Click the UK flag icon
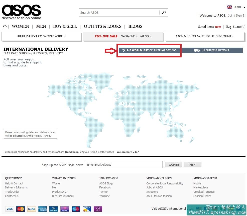Screen dimensions: 247x216 [x=229, y=7]
